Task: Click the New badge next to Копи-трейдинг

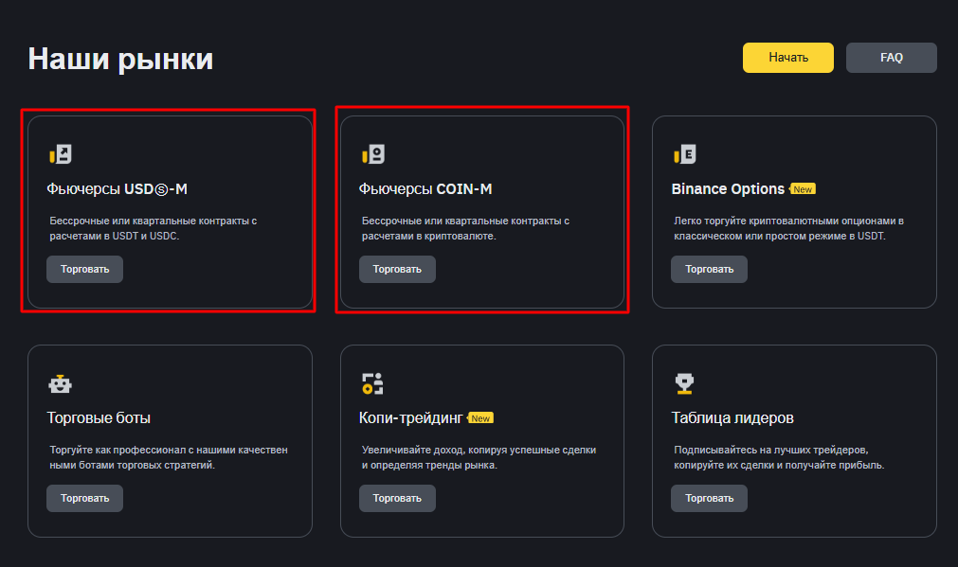Action: 480,418
